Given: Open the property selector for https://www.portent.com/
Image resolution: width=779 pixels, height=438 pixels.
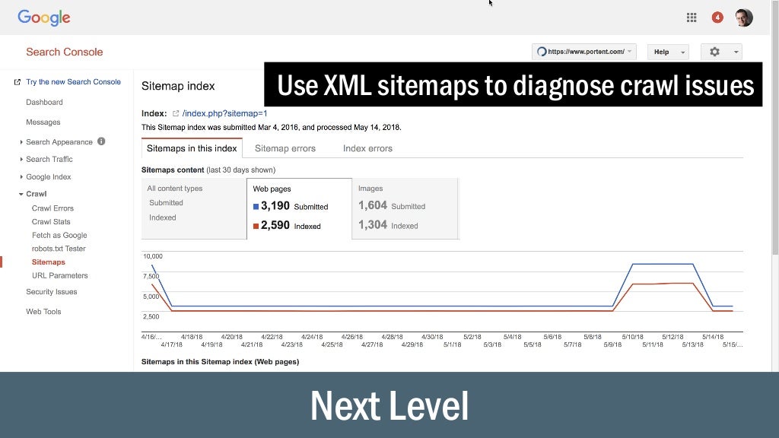Looking at the screenshot, I should [x=583, y=52].
